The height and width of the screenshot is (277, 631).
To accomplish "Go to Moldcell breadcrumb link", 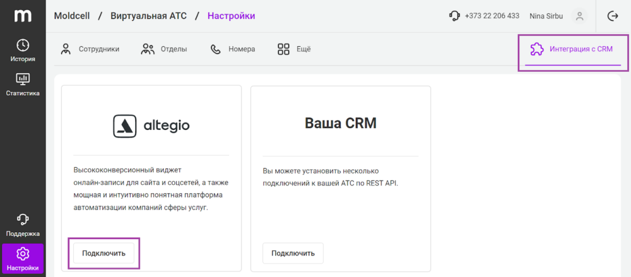I will coord(72,16).
